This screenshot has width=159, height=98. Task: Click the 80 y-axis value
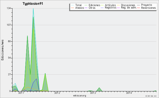point(10,41)
